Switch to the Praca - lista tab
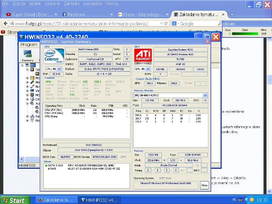 click(x=143, y=14)
